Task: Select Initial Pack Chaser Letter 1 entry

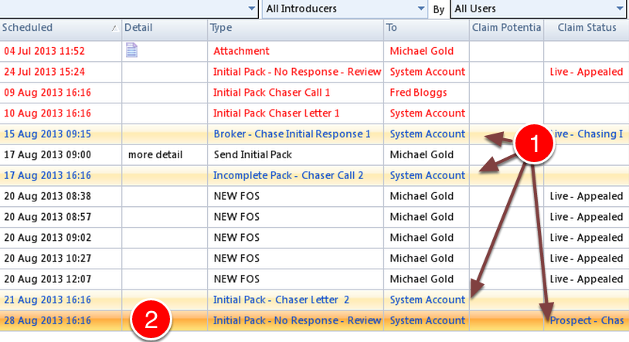Action: tap(276, 113)
